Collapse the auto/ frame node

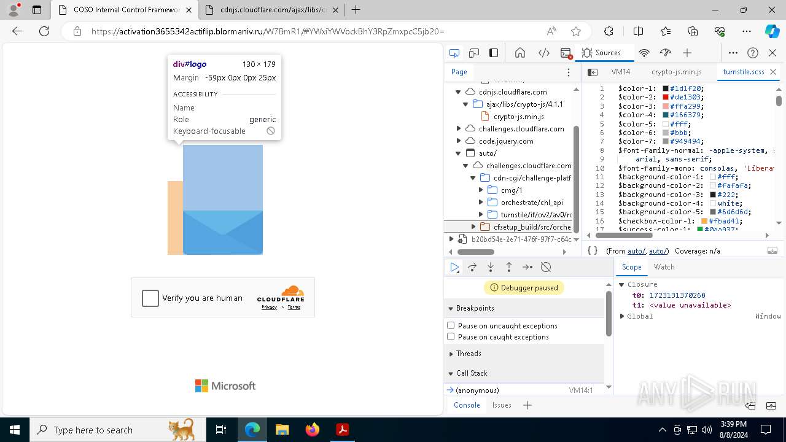[458, 153]
